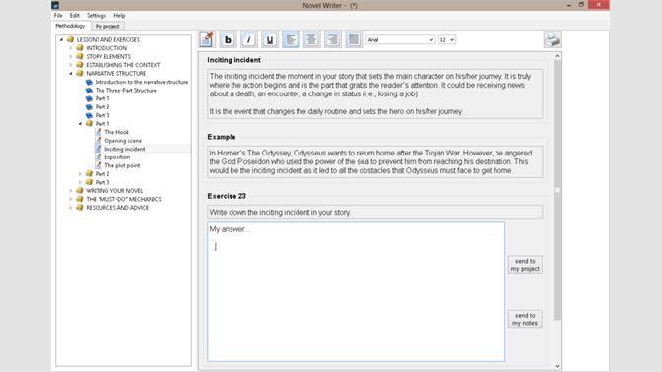Viewport: 662px width, 372px height.
Task: Open The Three-Part Structure lesson
Action: point(125,91)
